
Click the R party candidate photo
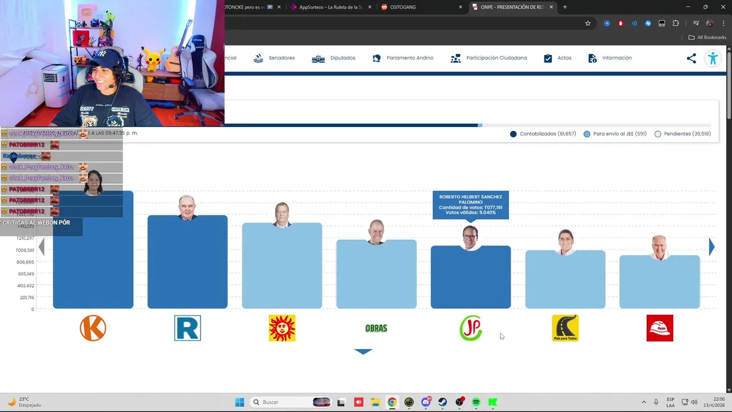pyautogui.click(x=187, y=208)
